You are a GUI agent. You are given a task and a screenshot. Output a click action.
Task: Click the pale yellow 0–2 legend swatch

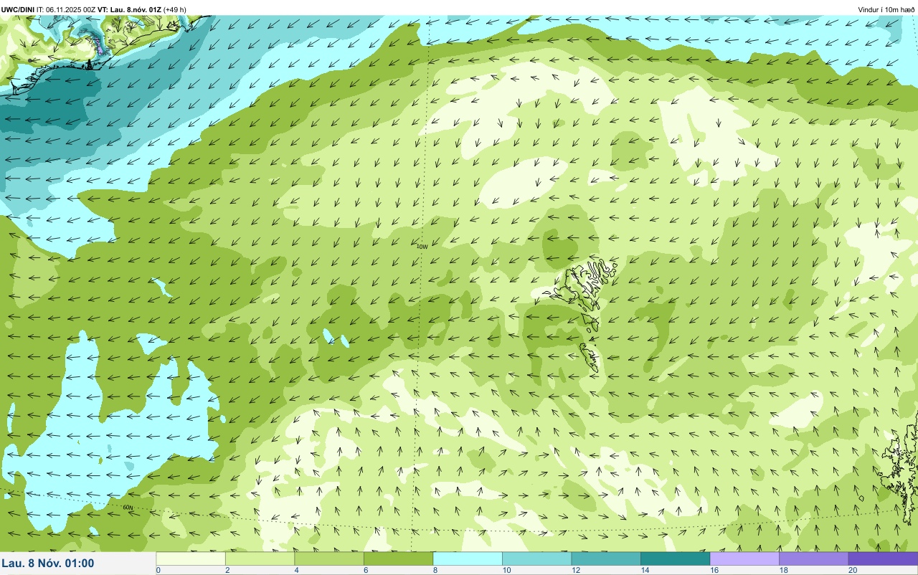coord(191,559)
